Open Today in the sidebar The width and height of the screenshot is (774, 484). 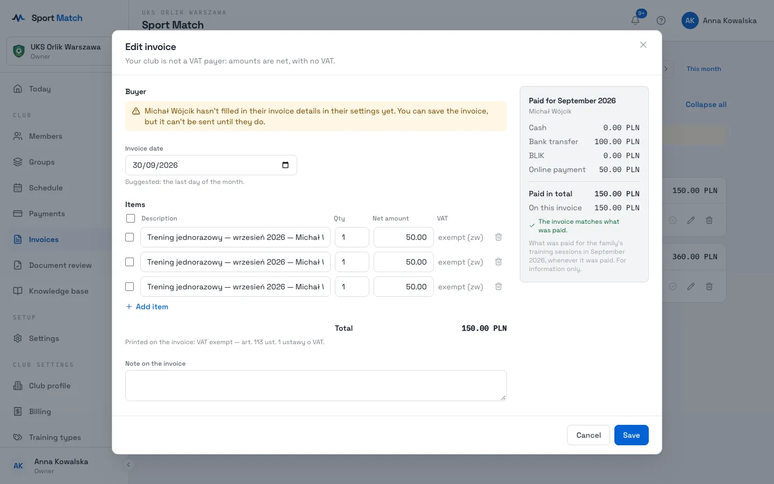tap(64, 89)
